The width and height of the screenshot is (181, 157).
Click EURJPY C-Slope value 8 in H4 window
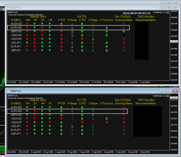tap(93, 47)
